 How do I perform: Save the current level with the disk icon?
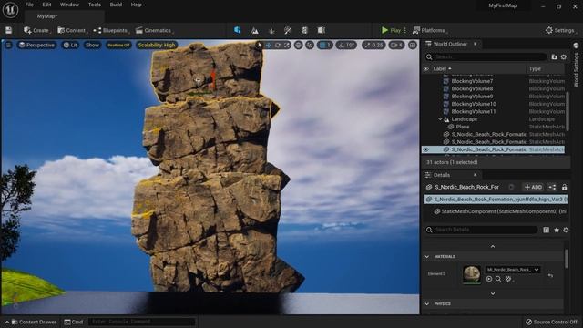[x=8, y=30]
